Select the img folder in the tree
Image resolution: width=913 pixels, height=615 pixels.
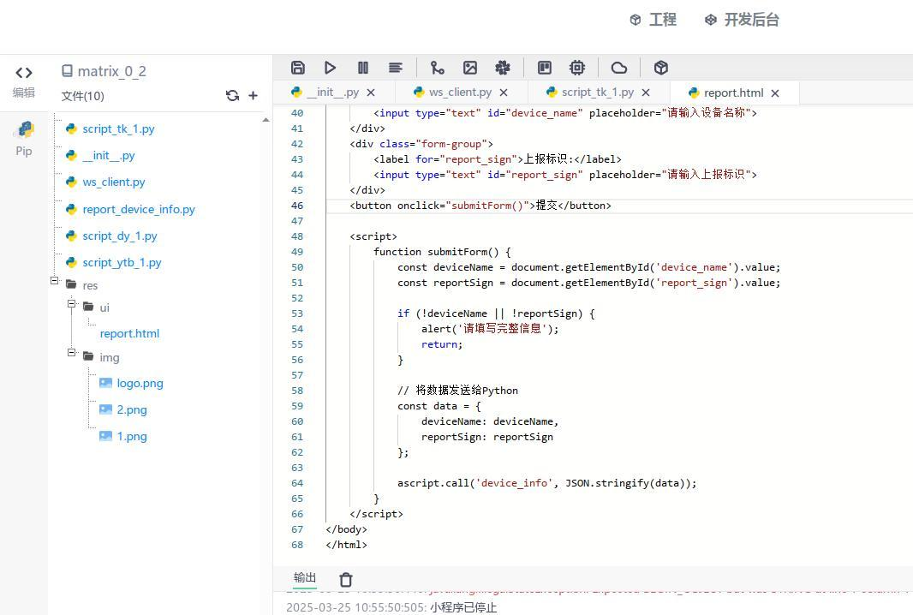pyautogui.click(x=109, y=357)
